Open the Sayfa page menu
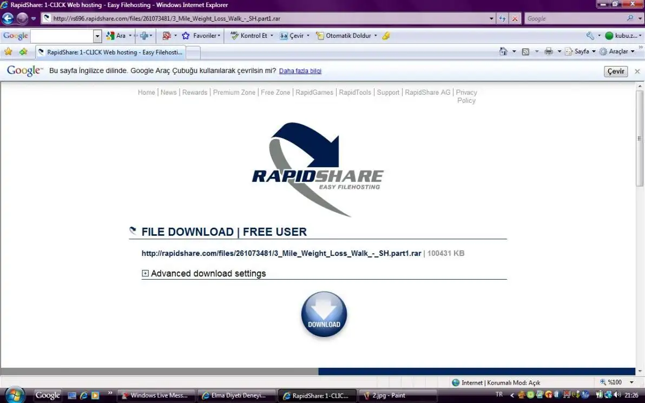Image resolution: width=645 pixels, height=403 pixels. (581, 51)
